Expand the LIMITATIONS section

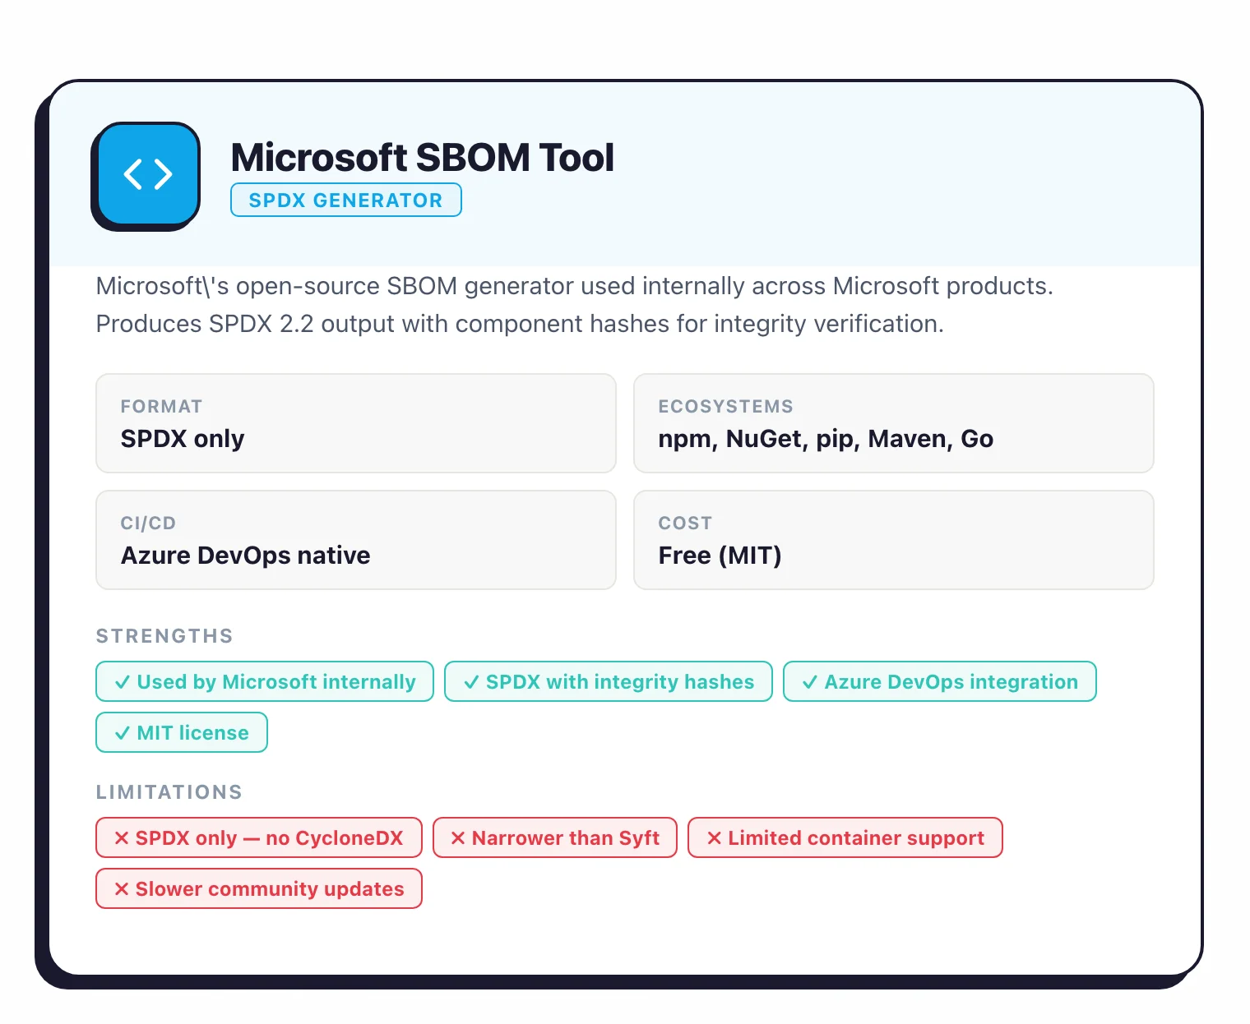(x=169, y=791)
